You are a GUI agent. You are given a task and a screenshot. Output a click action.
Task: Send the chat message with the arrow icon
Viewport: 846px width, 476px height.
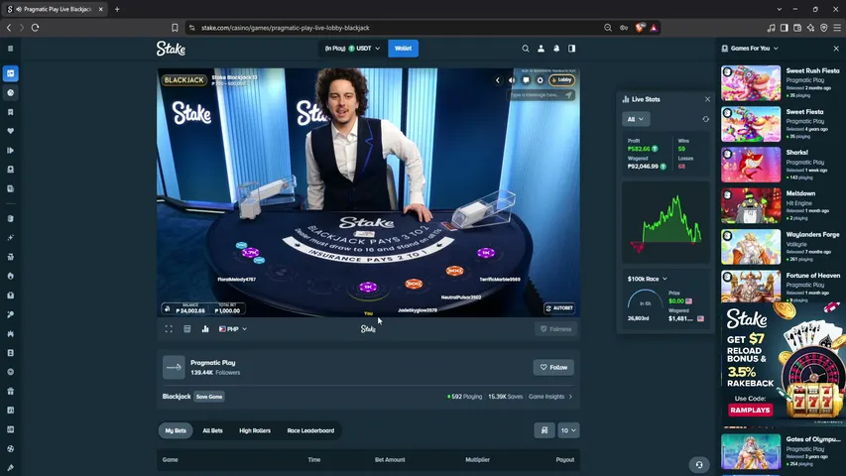point(568,95)
